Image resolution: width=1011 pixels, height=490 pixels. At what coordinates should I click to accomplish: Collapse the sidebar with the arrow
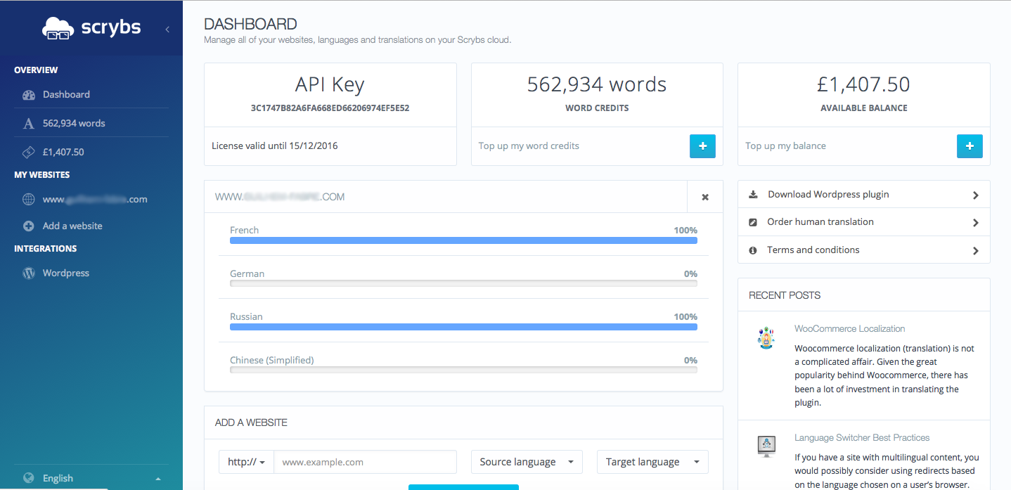[167, 29]
